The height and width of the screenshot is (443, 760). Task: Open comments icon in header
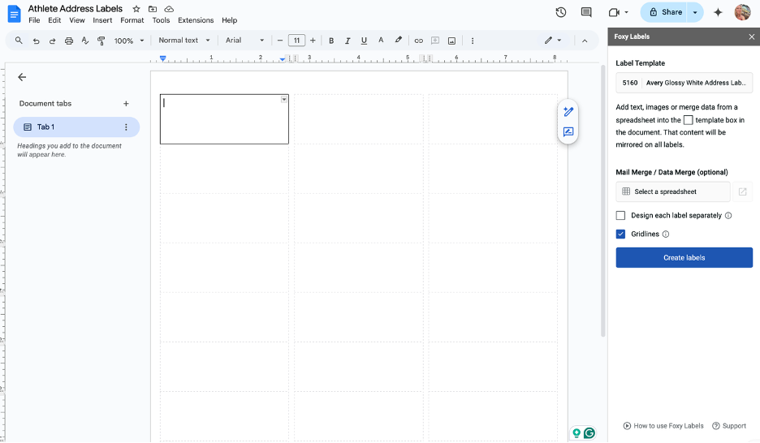(x=586, y=12)
